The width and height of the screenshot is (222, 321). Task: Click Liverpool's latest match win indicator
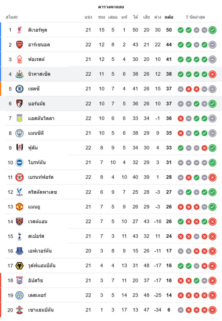(212, 30)
